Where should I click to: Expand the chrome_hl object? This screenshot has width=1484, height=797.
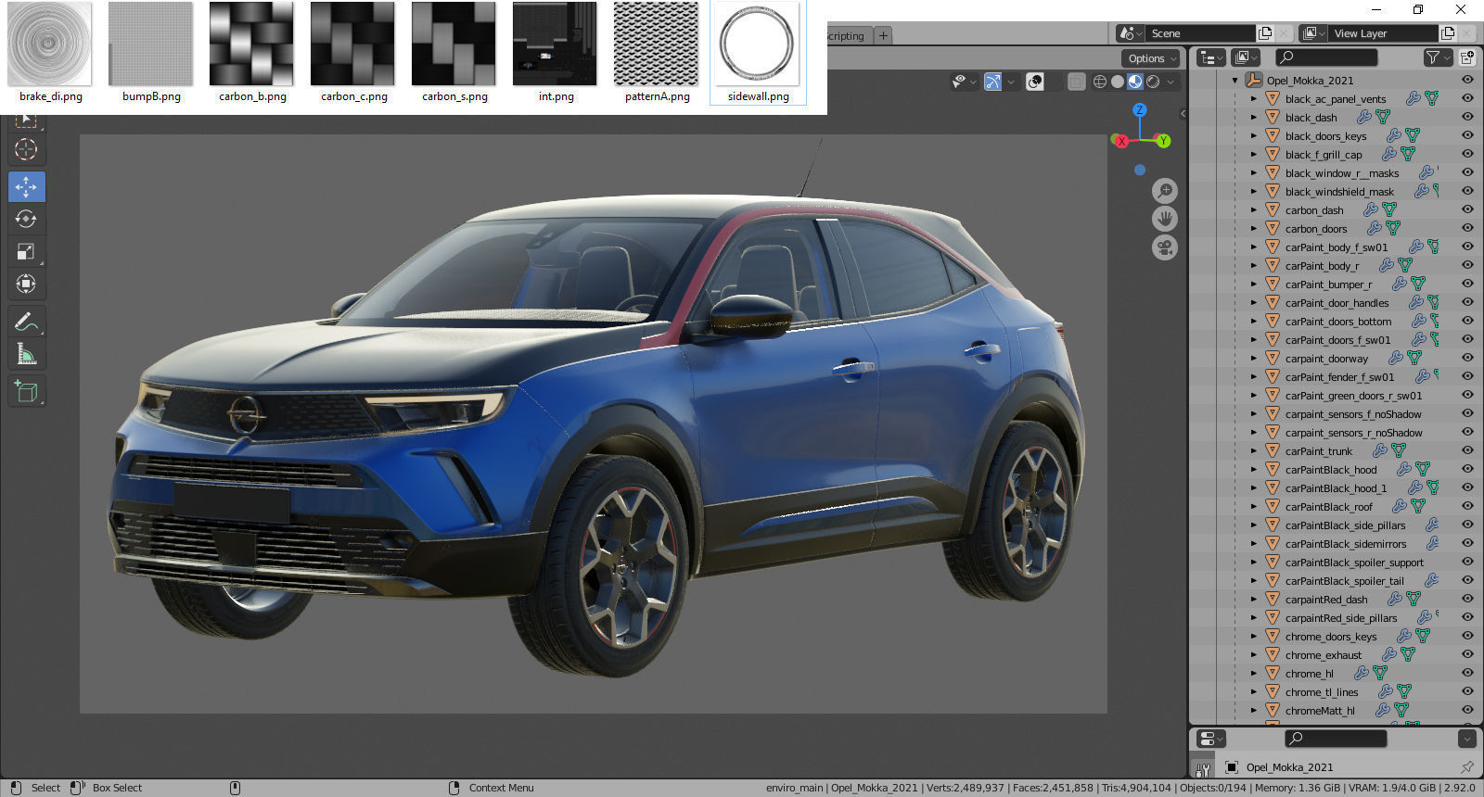1254,674
